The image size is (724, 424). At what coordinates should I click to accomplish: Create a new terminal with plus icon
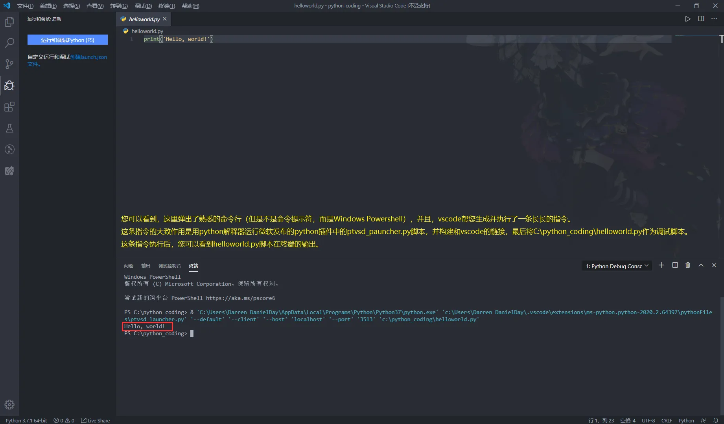coord(661,265)
